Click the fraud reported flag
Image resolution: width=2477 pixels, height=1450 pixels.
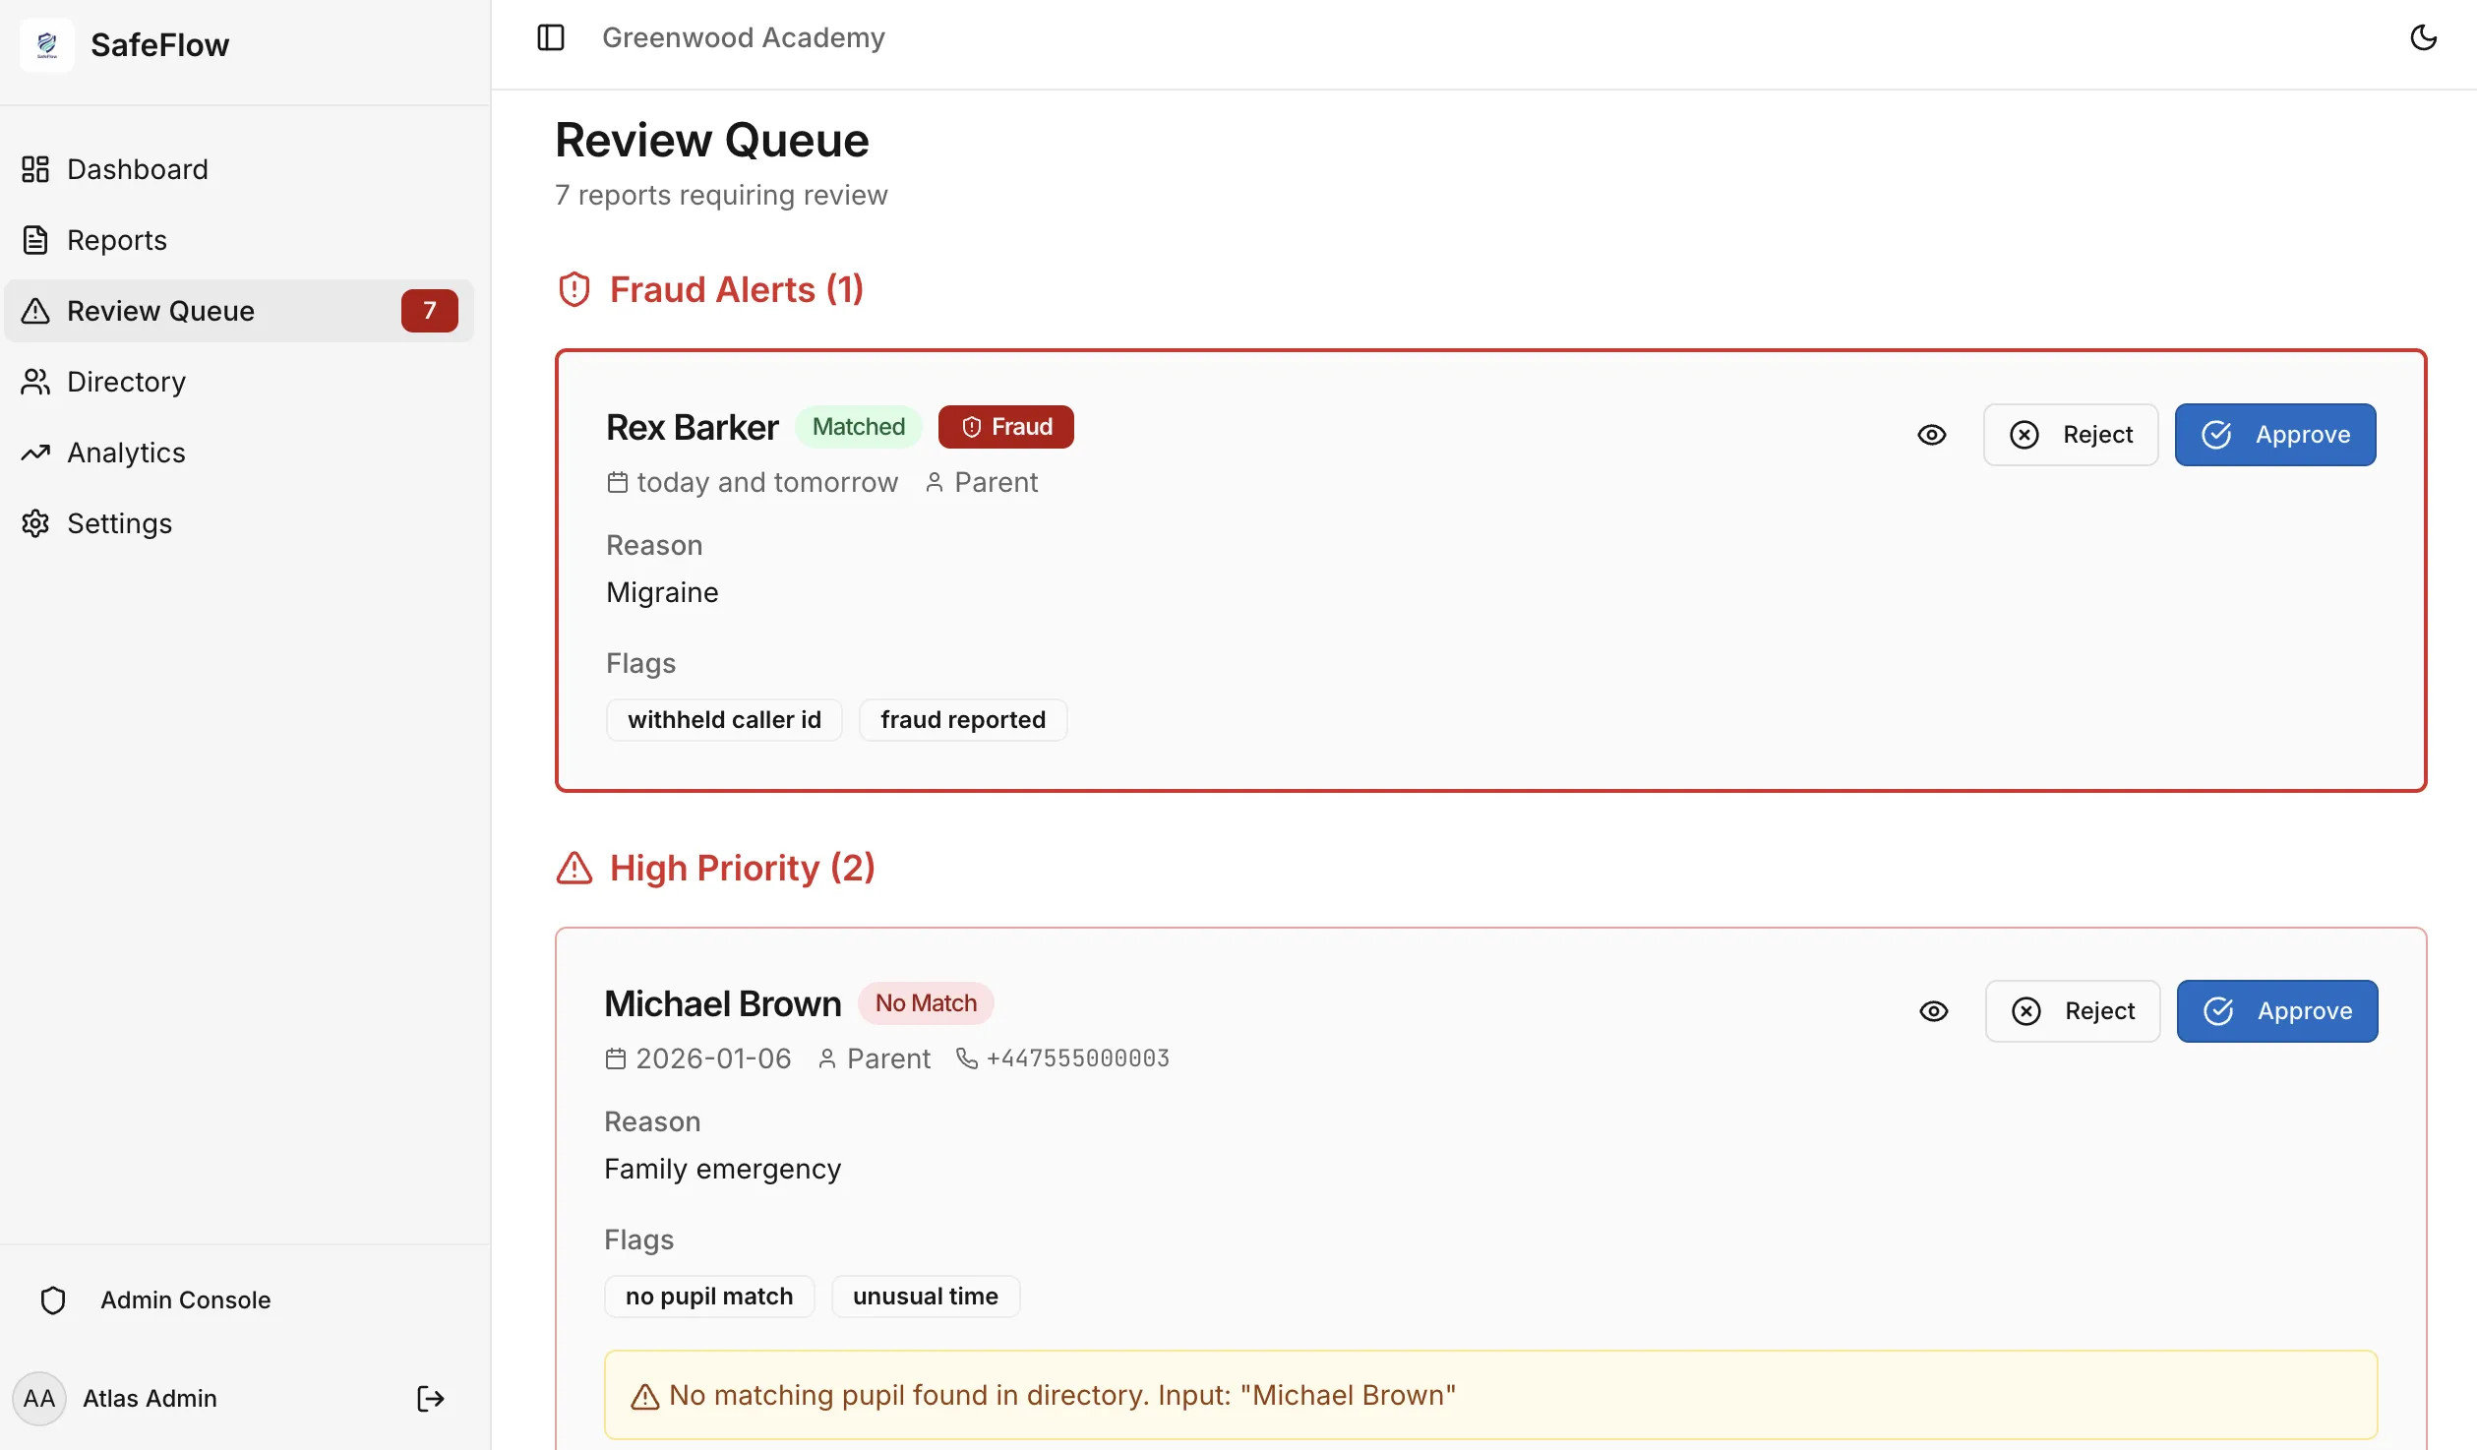tap(963, 720)
